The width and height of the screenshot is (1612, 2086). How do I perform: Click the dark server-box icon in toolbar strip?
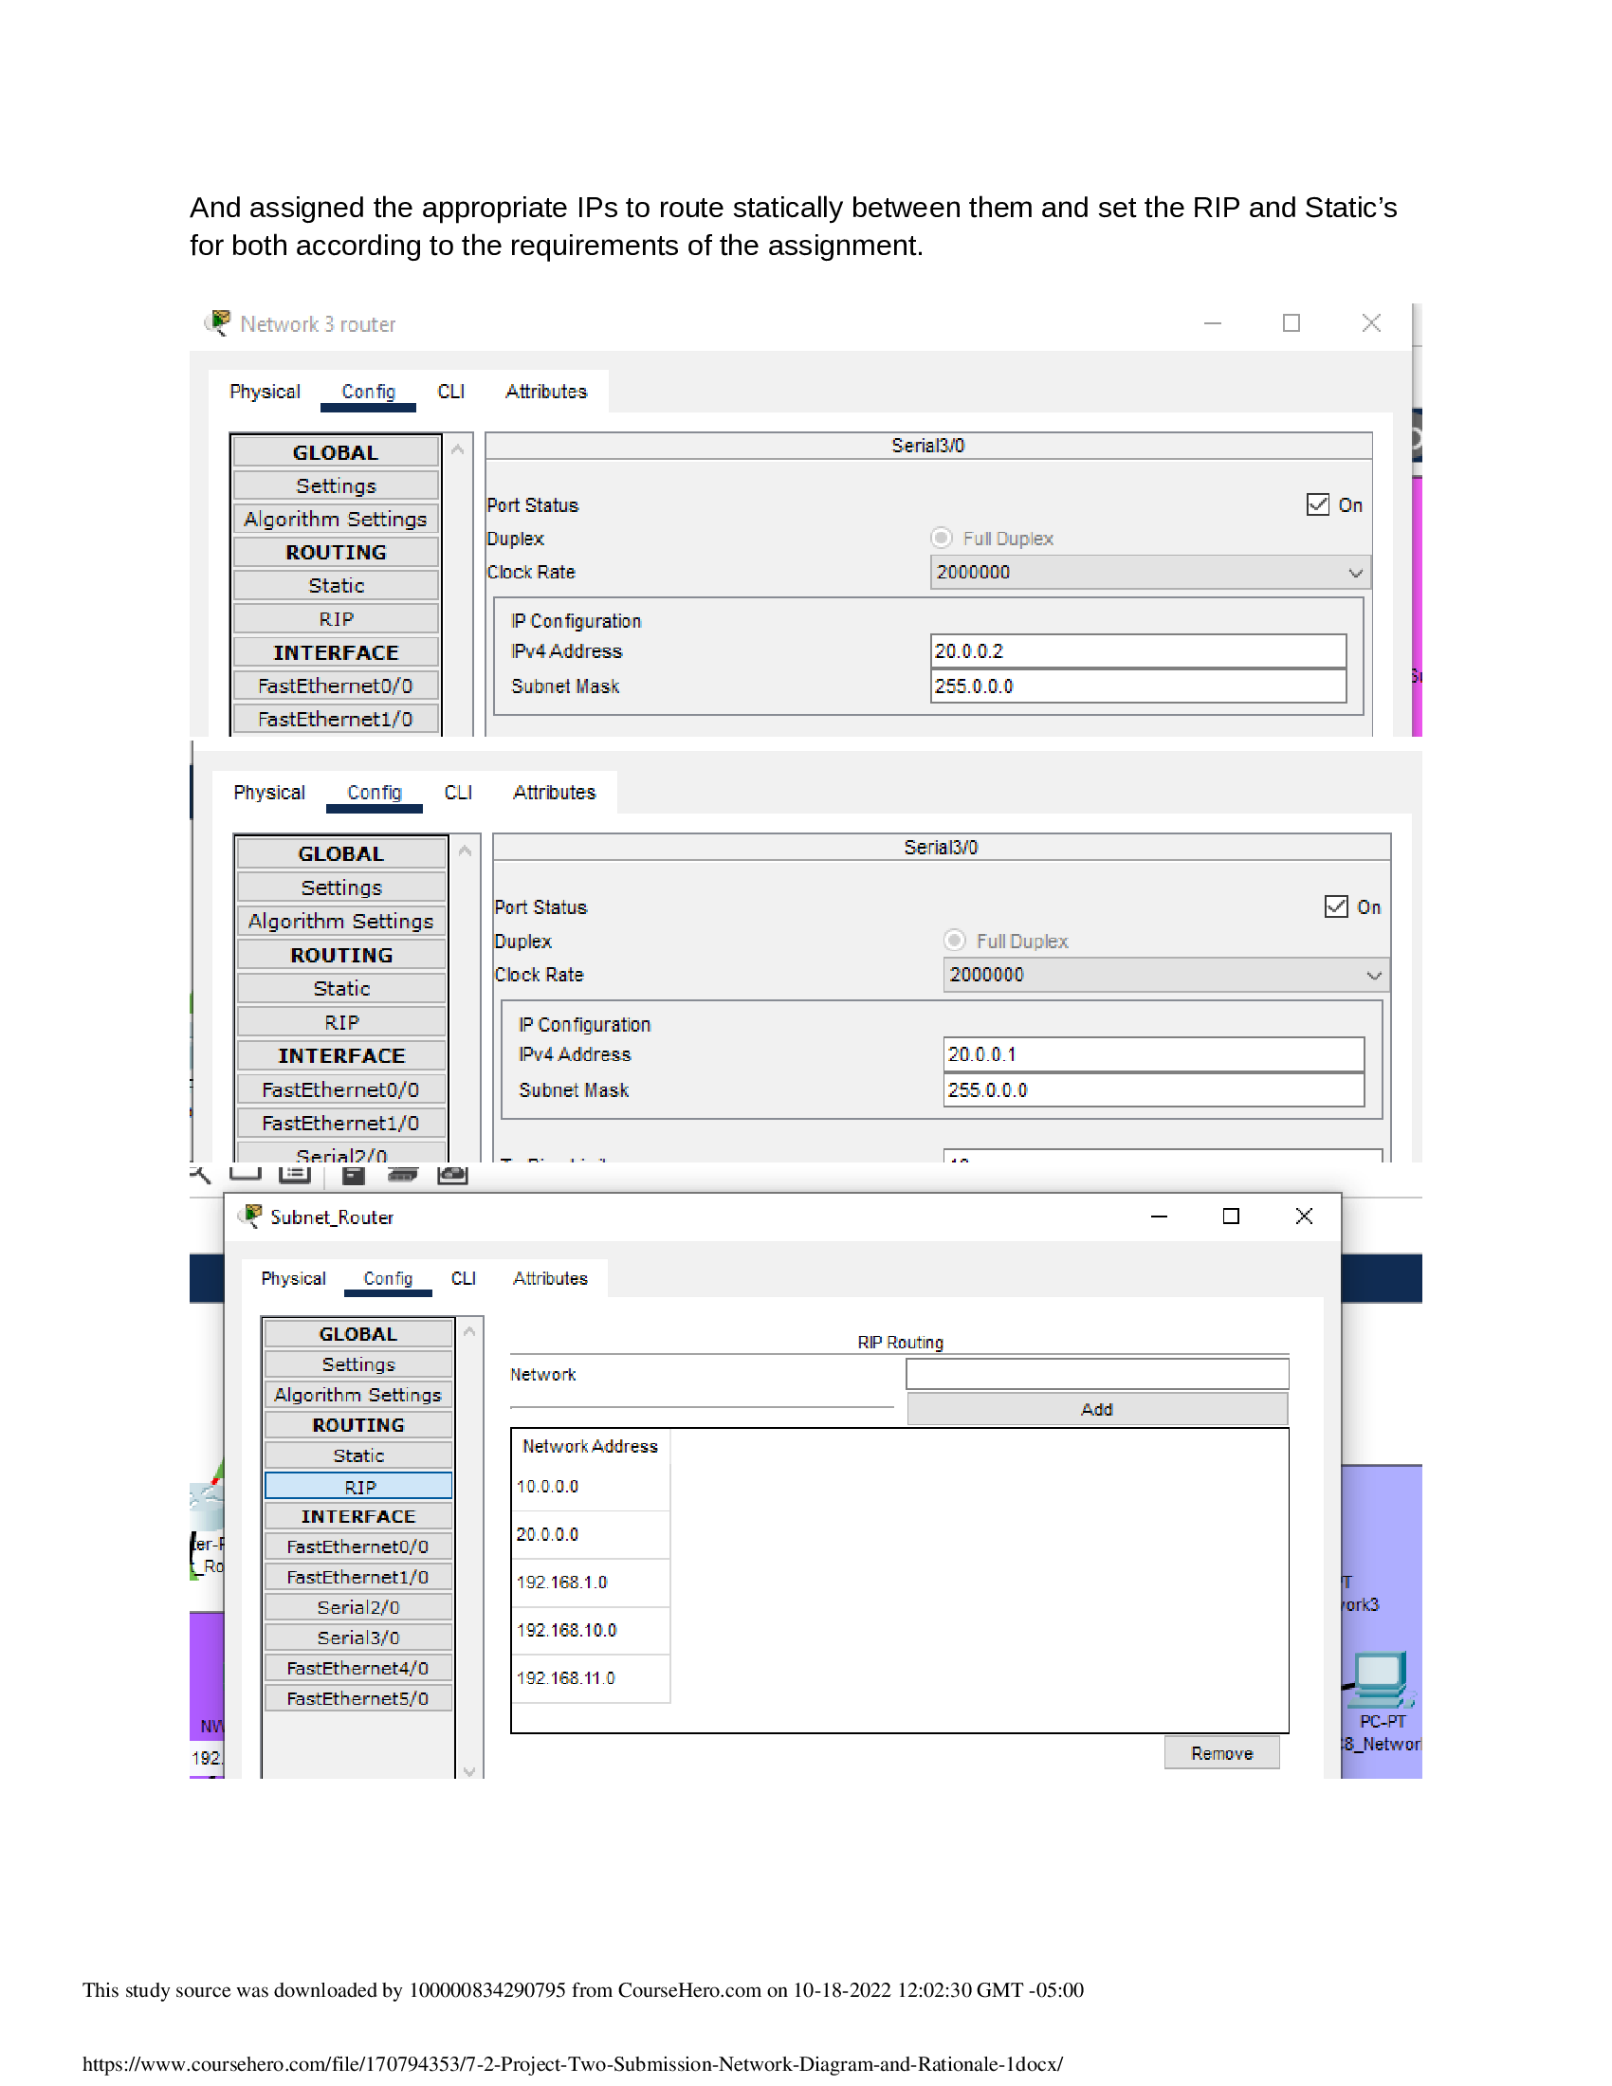click(354, 1175)
